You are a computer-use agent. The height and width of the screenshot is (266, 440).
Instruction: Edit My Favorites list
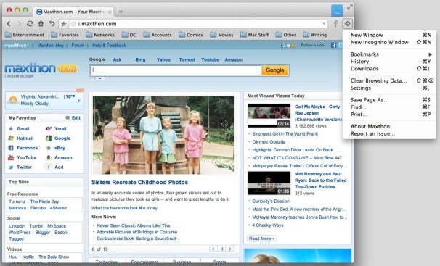pyautogui.click(x=73, y=118)
